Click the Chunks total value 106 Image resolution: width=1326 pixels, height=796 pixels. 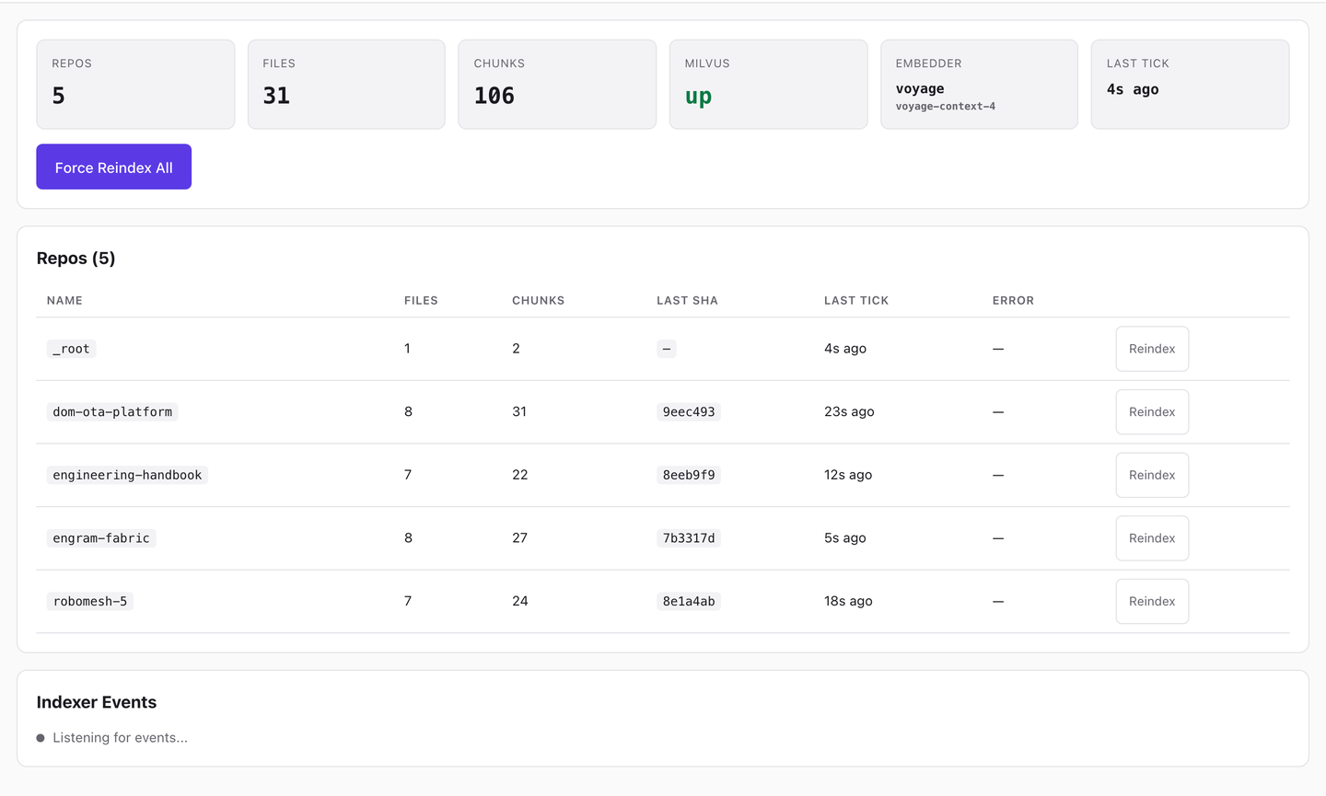494,96
